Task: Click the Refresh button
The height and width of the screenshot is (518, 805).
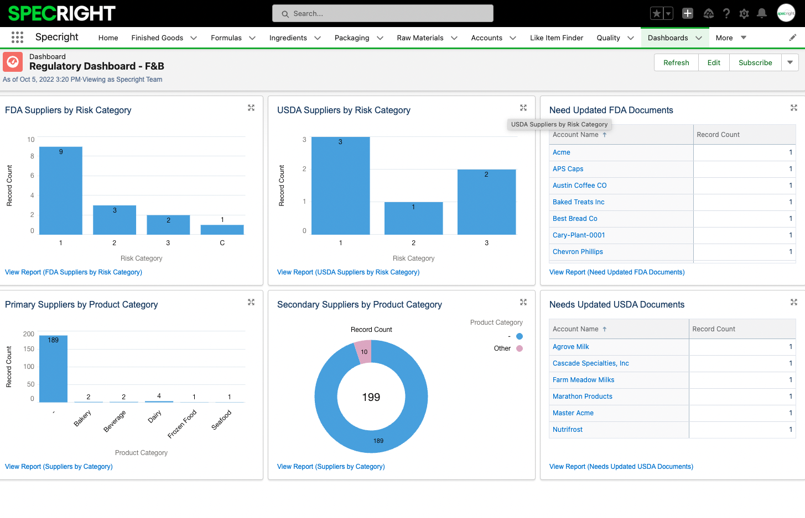Action: pyautogui.click(x=676, y=62)
